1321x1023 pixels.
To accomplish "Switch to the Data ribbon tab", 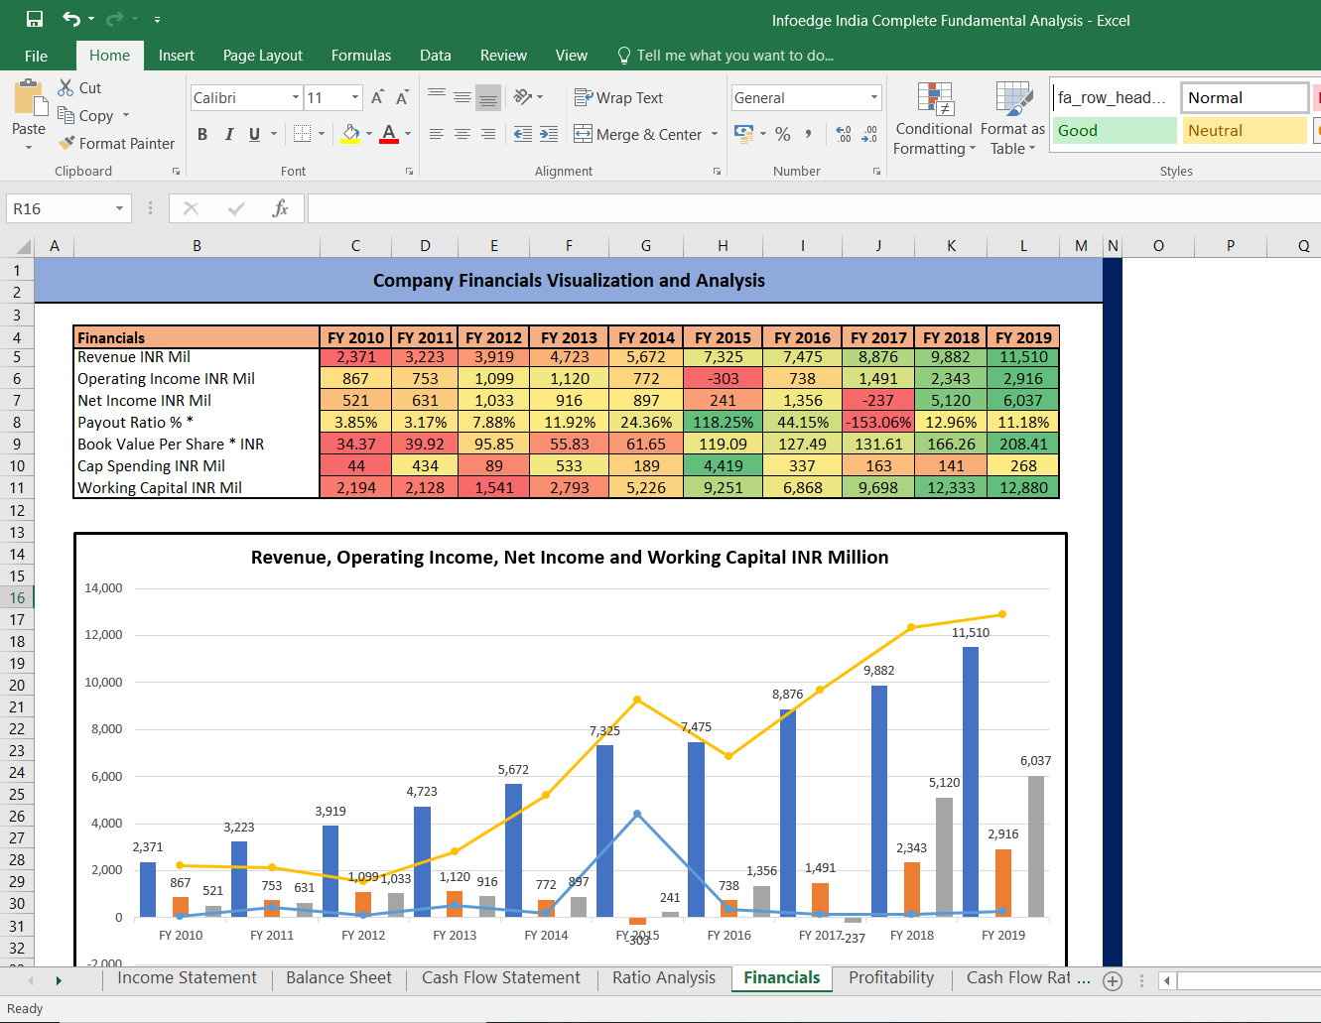I will [436, 56].
